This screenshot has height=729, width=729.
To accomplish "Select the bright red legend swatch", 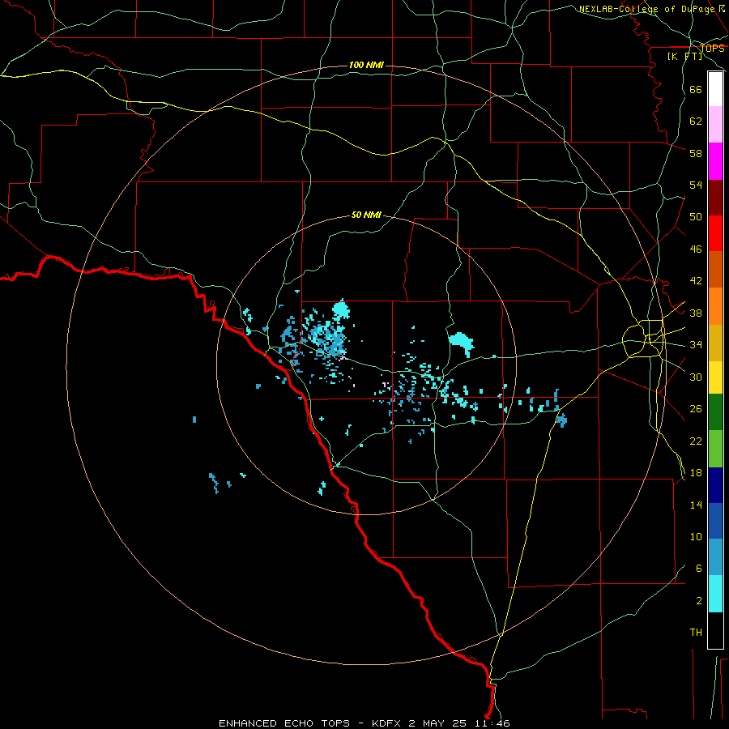I will (x=715, y=233).
